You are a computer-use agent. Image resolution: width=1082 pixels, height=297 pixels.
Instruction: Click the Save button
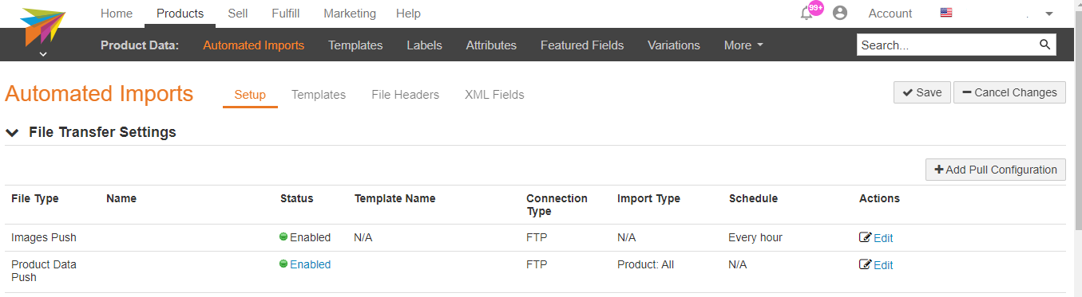[921, 92]
